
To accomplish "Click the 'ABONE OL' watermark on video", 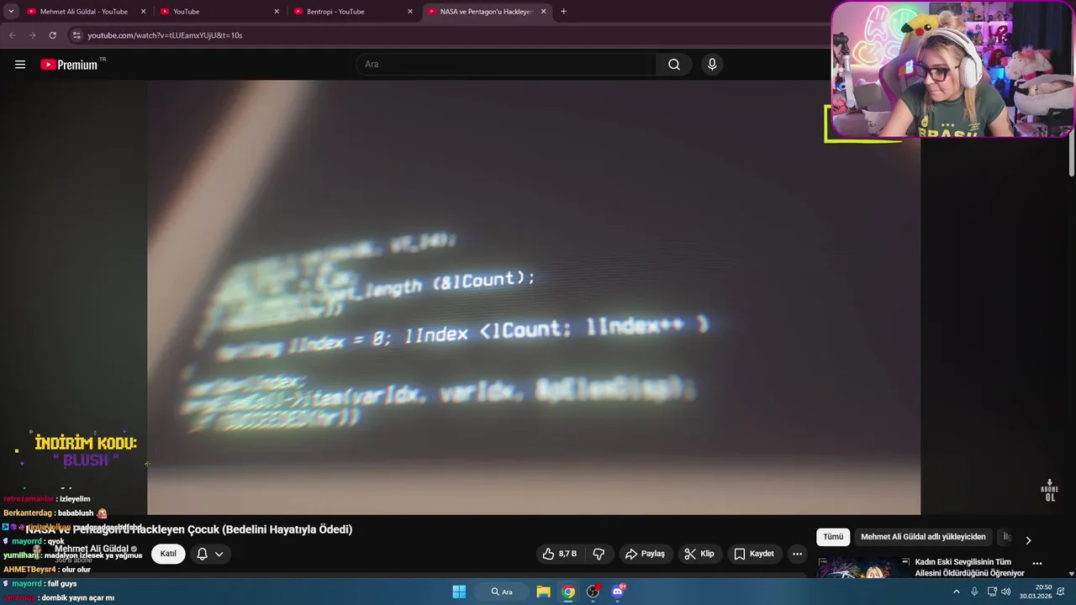I will click(1050, 491).
